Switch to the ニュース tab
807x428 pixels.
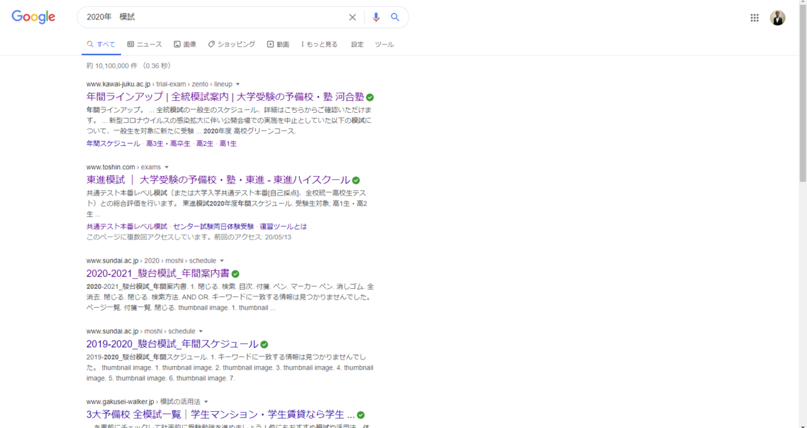145,44
